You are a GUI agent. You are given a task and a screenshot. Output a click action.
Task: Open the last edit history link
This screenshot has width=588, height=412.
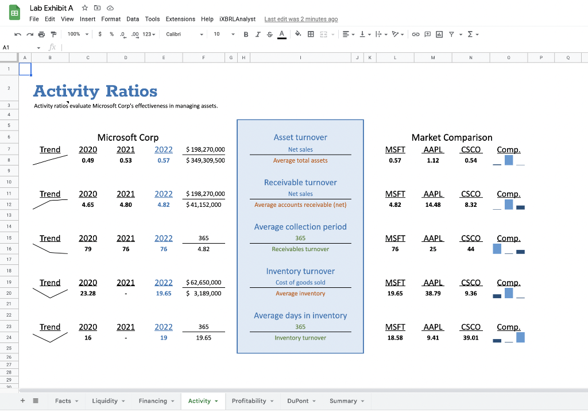301,19
